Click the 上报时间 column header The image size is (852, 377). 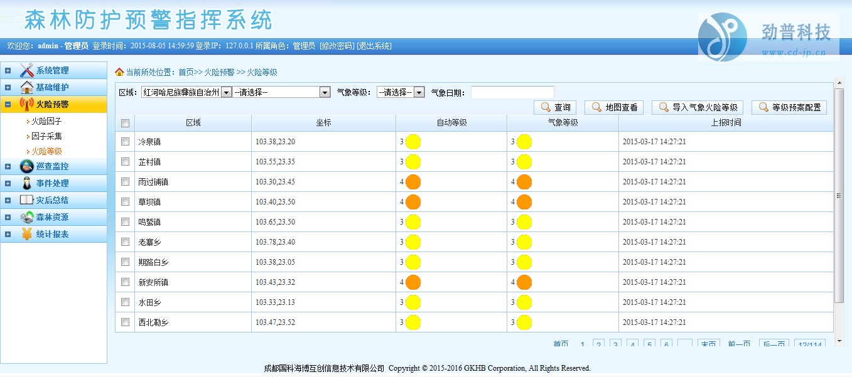point(726,123)
